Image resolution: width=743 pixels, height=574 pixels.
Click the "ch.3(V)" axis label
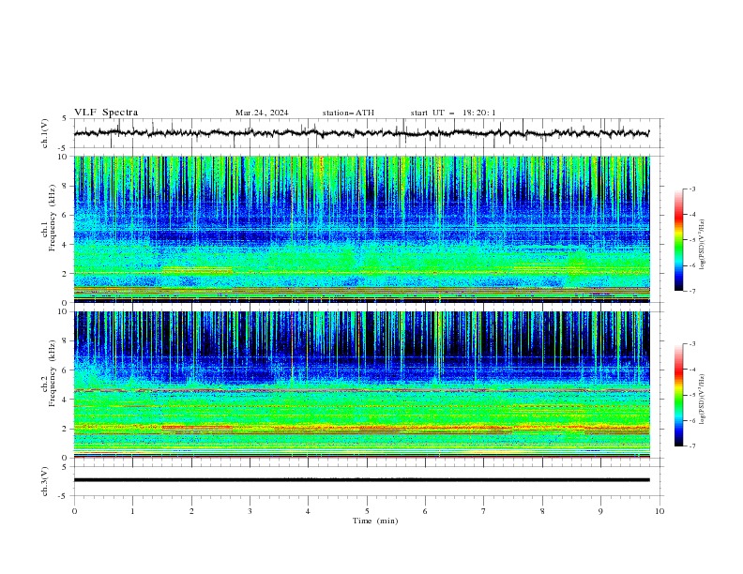point(45,481)
